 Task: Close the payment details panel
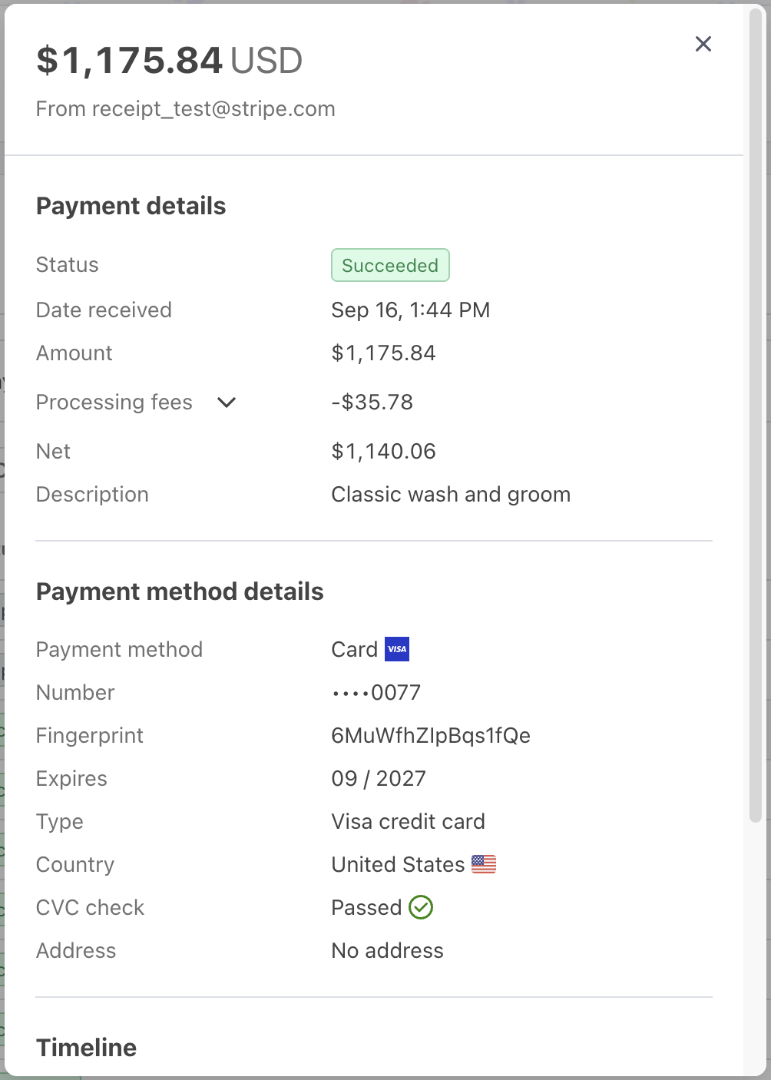(x=703, y=44)
